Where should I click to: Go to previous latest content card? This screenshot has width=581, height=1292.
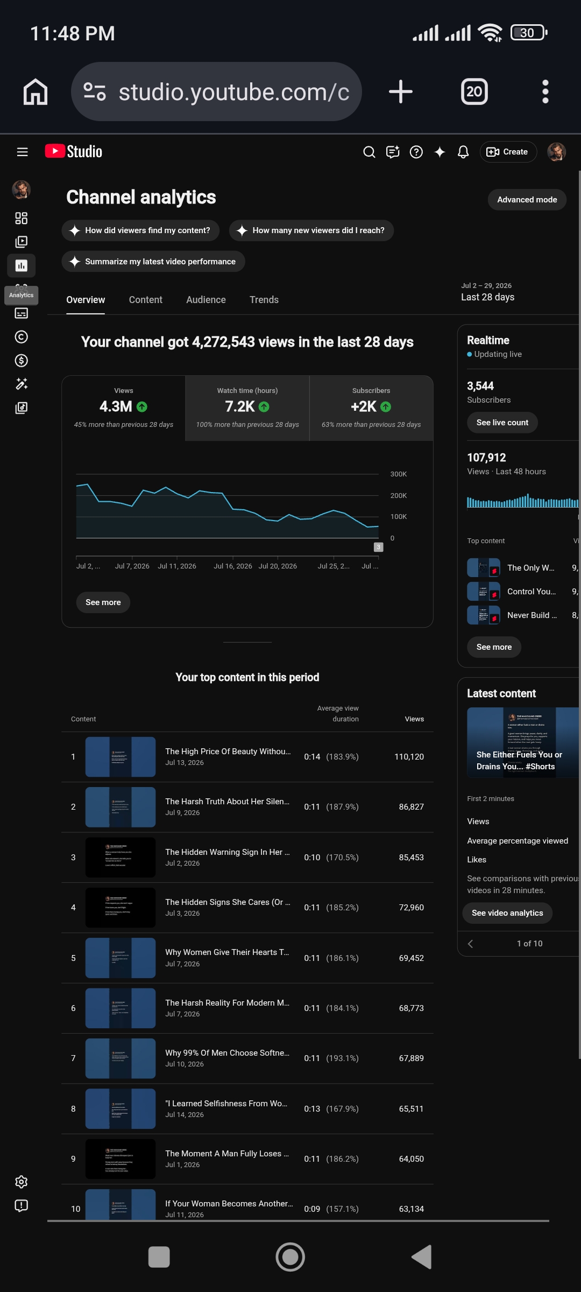coord(471,944)
